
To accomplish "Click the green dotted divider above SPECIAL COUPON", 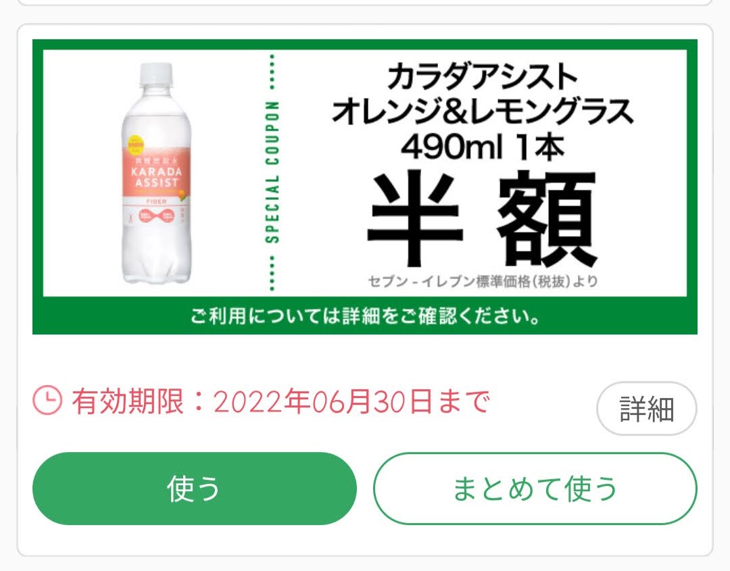I will pyautogui.click(x=272, y=72).
